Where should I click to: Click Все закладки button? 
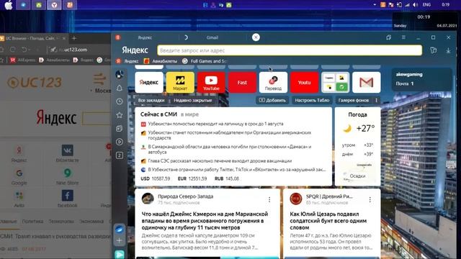[x=151, y=101]
